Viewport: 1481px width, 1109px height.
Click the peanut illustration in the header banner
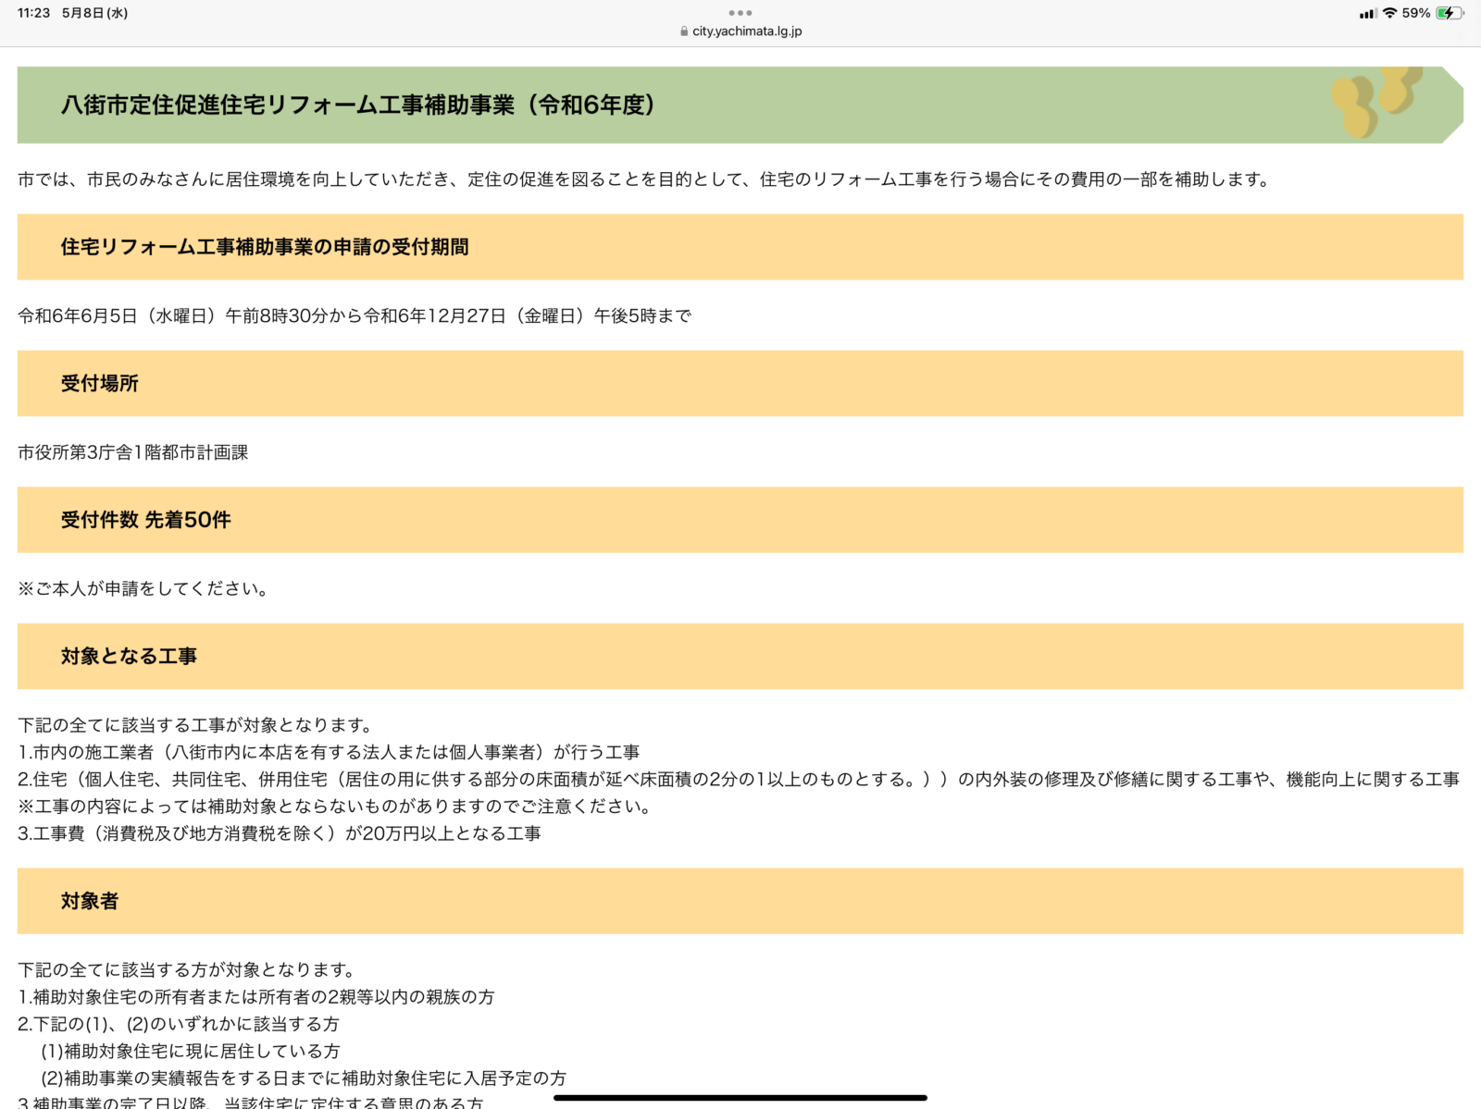click(1375, 102)
